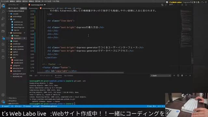
Task: Open the File menu
Action: (x=5, y=1)
